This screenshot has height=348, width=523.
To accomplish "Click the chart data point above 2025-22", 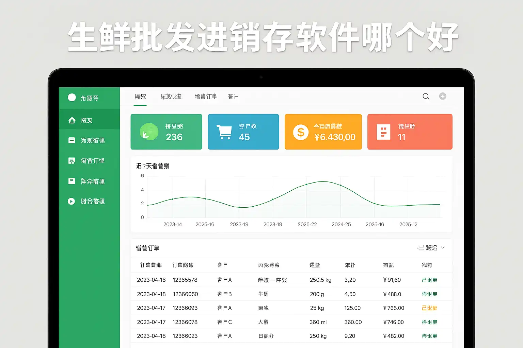I will (306, 184).
